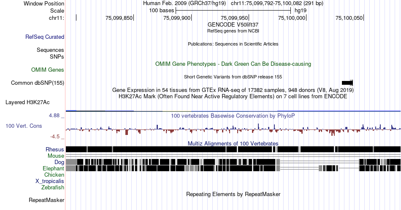Image resolution: width=401 pixels, height=210 pixels.
Task: Click the PhyloP 4.88 upper axis value
Action: click(x=54, y=116)
